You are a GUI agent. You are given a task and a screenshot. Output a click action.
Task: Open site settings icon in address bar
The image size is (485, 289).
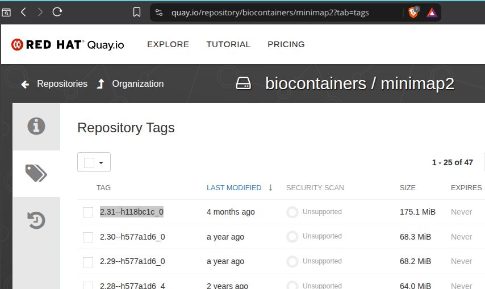tap(159, 12)
